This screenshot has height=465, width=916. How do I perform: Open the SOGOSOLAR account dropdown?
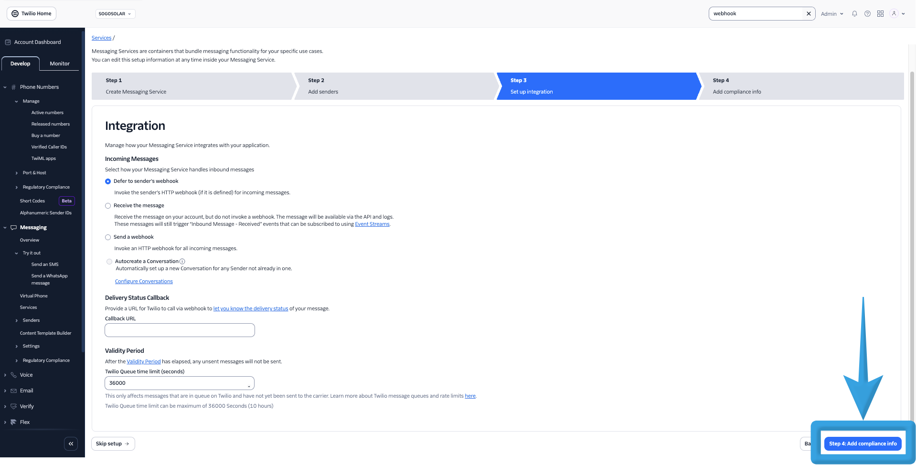click(x=115, y=13)
